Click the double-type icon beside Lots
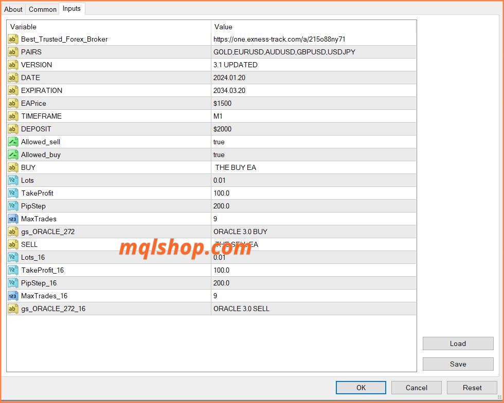Screen dimensions: 504x403 pos(13,180)
